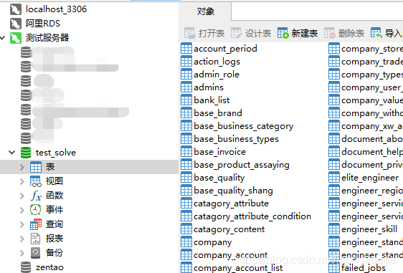The height and width of the screenshot is (273, 403).
Task: Select table engineer_skill name
Action: pos(369,229)
